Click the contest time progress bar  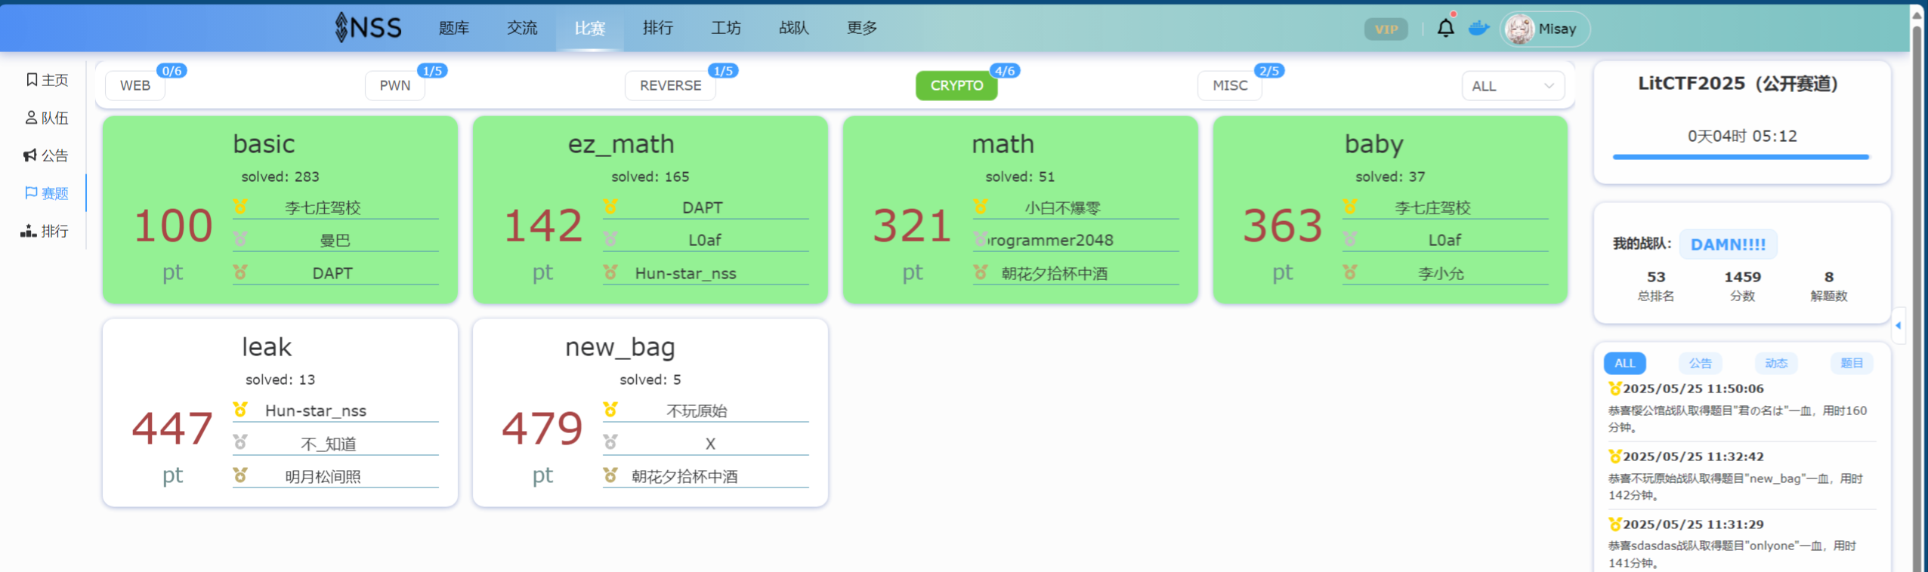tap(1740, 157)
